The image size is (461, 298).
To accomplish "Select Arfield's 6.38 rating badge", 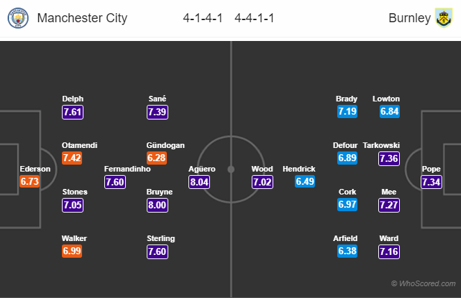I will (347, 251).
